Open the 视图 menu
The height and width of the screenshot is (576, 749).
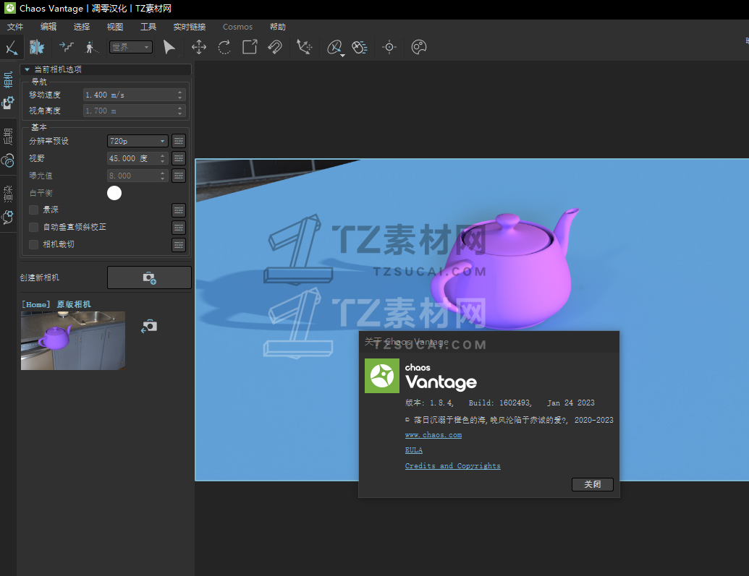114,27
